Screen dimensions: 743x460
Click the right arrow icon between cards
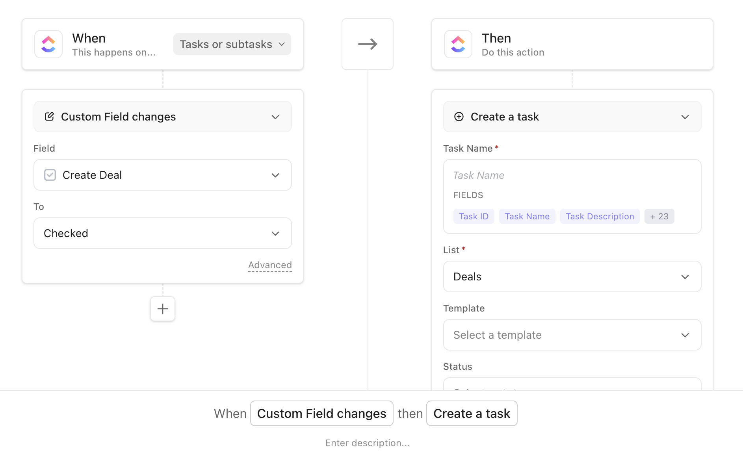point(367,44)
